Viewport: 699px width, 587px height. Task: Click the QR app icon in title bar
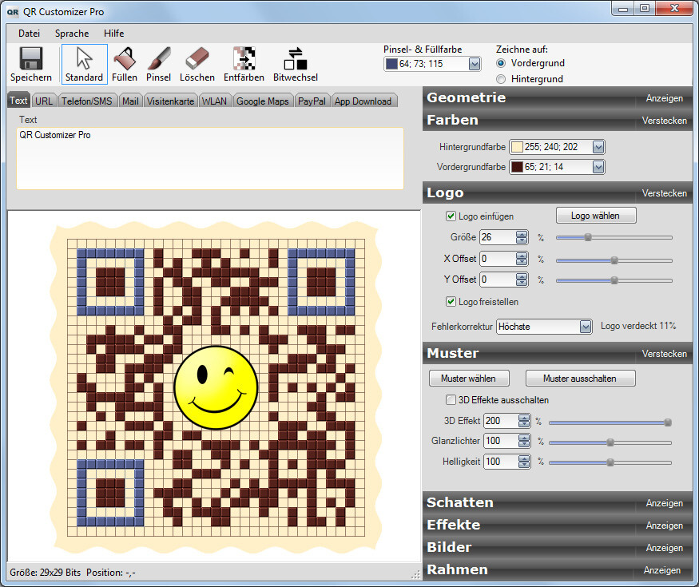coord(13,12)
